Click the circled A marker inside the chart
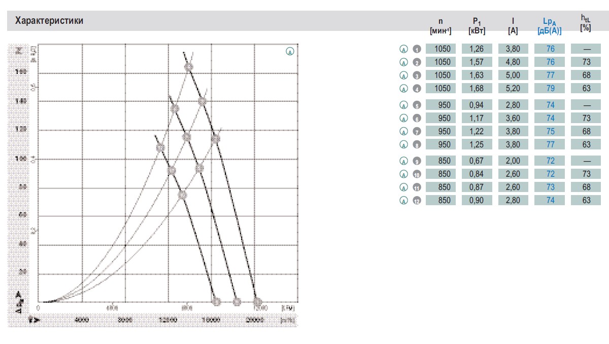The width and height of the screenshot is (609, 344). click(290, 51)
